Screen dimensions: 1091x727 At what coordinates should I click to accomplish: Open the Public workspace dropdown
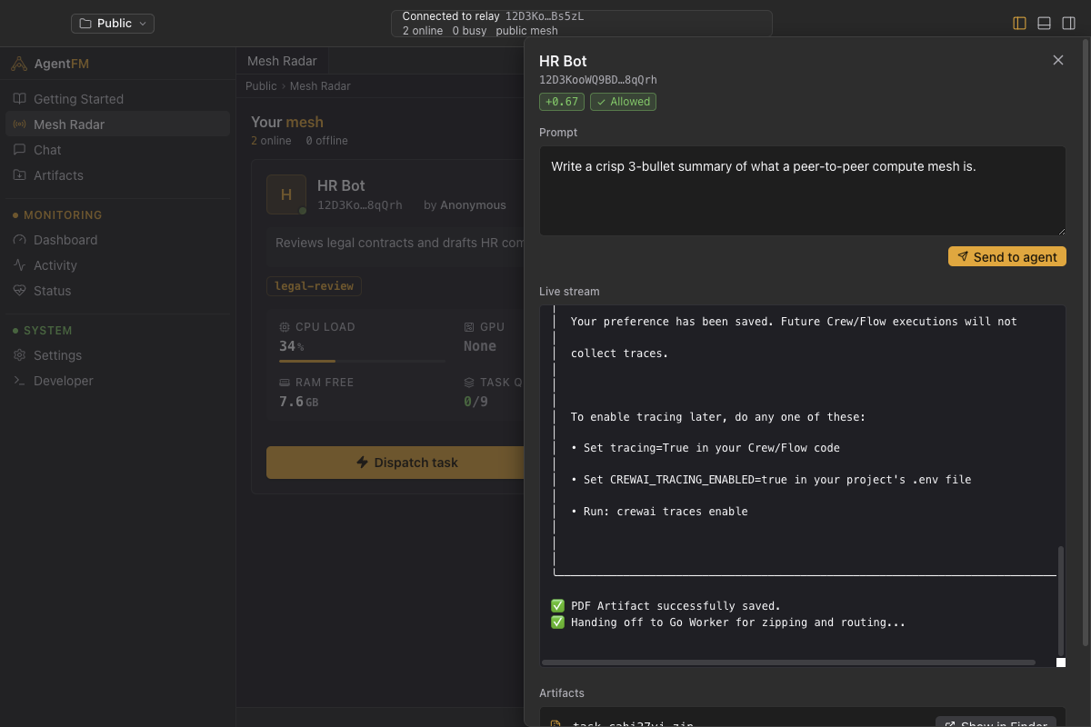113,23
